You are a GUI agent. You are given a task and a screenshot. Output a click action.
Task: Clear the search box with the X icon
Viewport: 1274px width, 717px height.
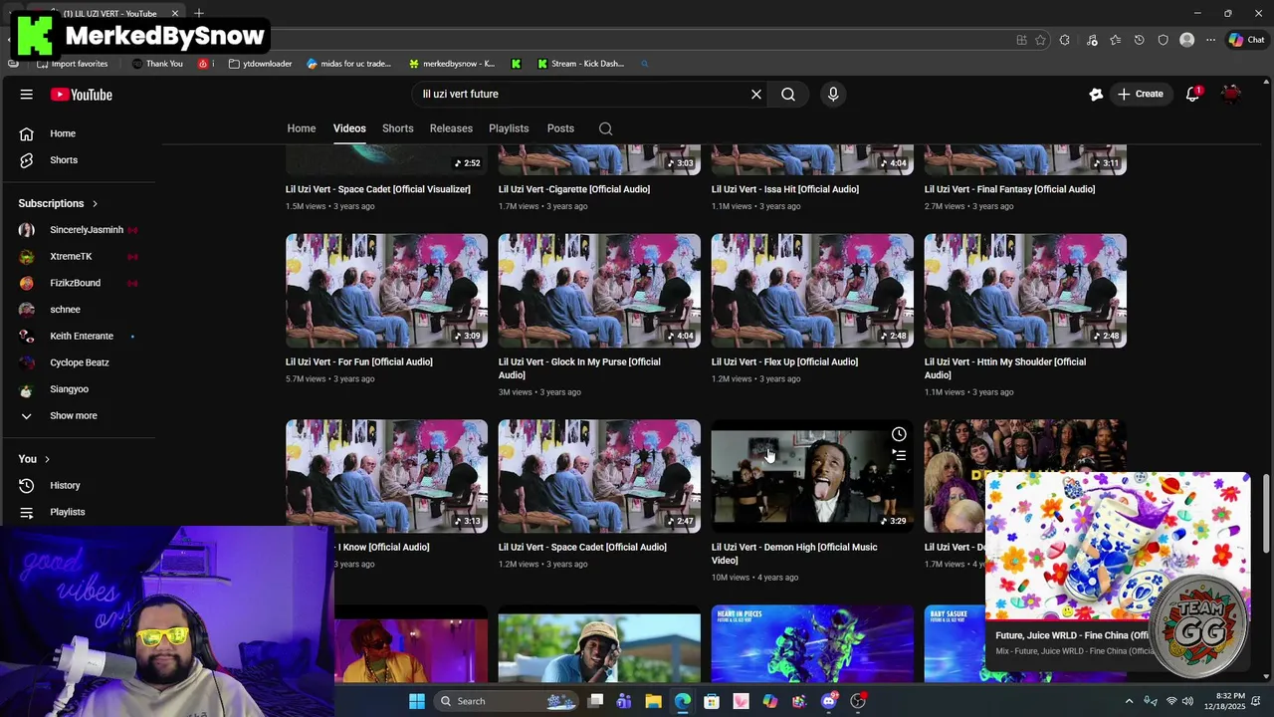tap(756, 95)
